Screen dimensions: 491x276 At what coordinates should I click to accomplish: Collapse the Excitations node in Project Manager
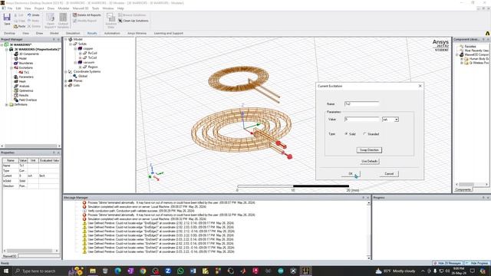coord(12,67)
